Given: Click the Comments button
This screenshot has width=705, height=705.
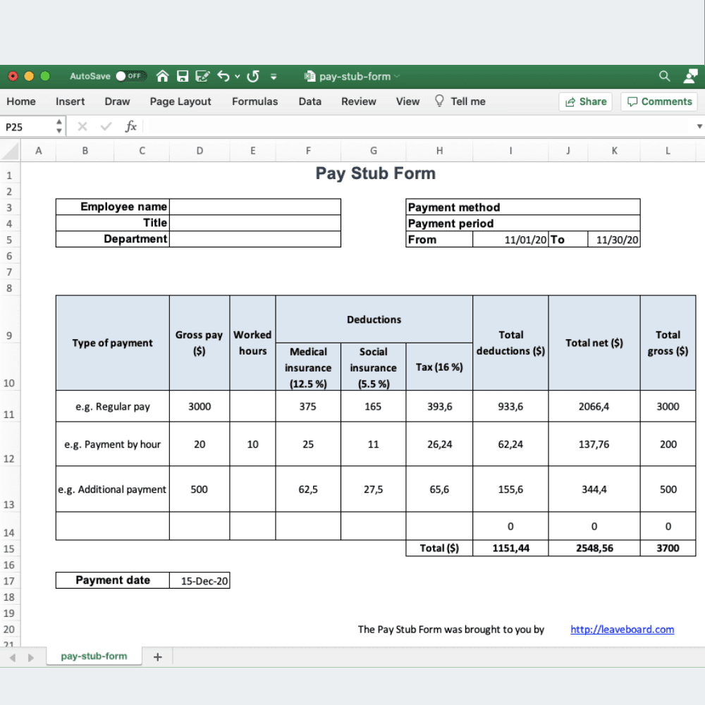Looking at the screenshot, I should click(659, 102).
